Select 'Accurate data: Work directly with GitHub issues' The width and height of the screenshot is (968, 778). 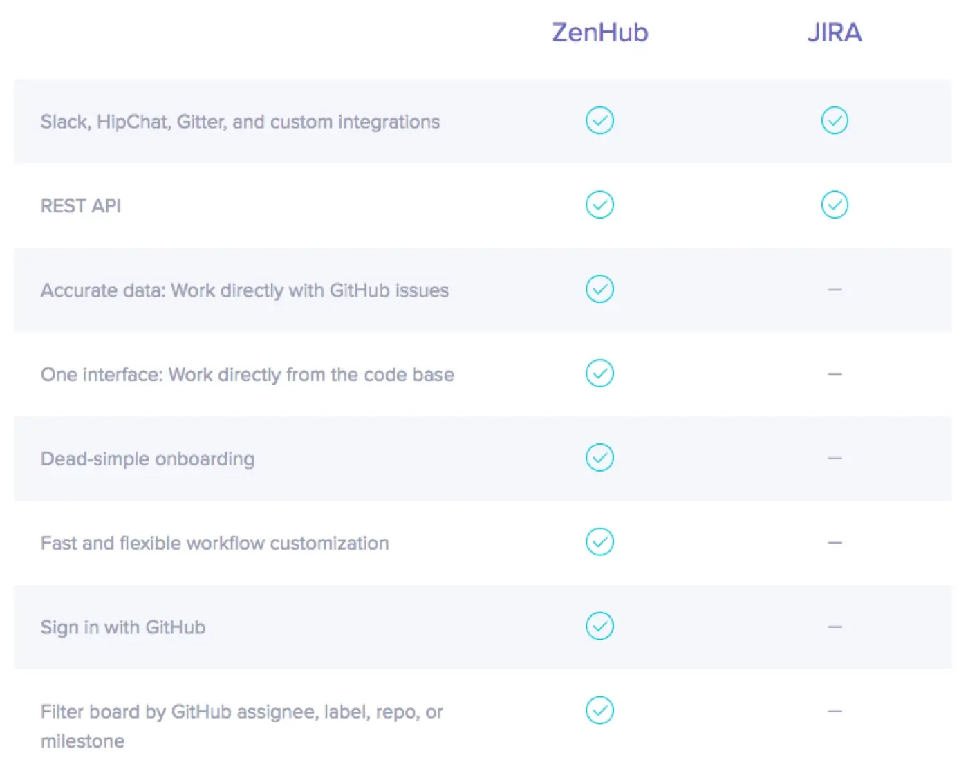(245, 290)
